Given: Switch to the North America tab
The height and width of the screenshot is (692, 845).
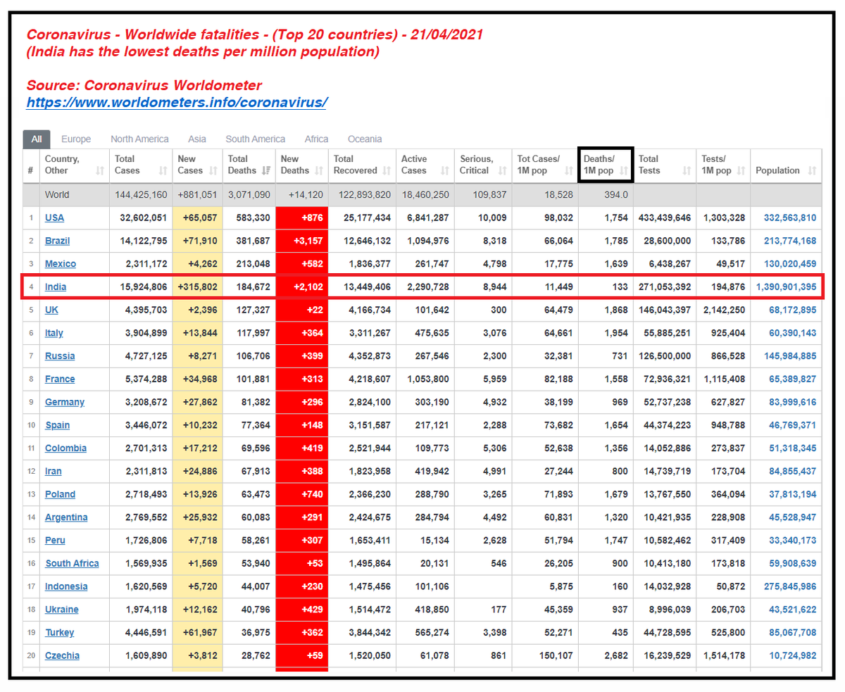Looking at the screenshot, I should [x=139, y=139].
